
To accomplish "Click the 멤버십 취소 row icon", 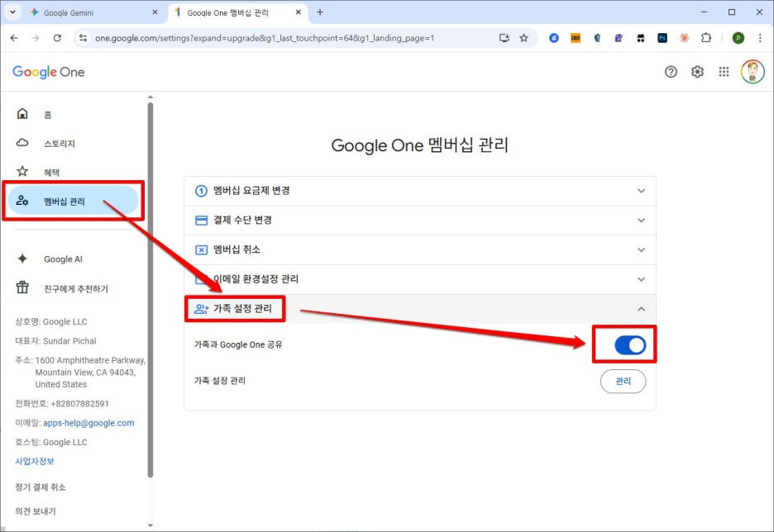I will pyautogui.click(x=201, y=250).
